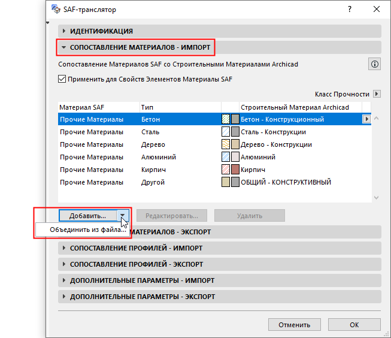
Task: Click the hatch pattern icon for Бетон row
Action: tap(226, 119)
